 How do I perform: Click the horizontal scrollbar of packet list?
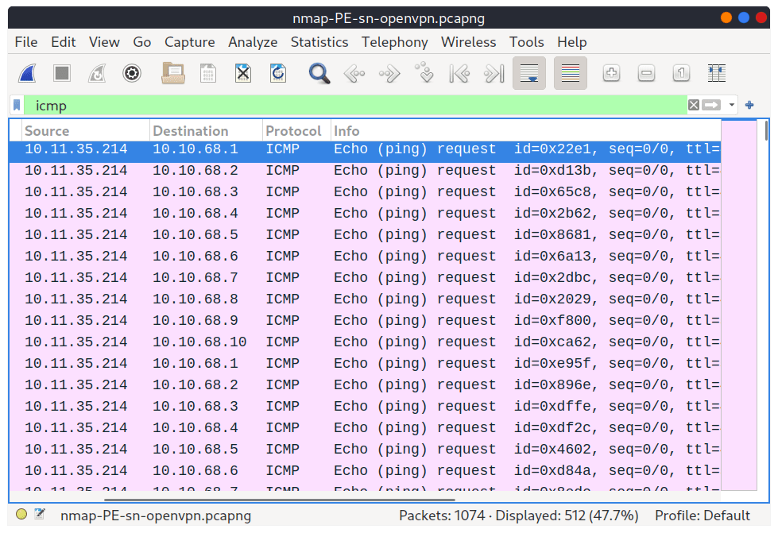(x=280, y=500)
